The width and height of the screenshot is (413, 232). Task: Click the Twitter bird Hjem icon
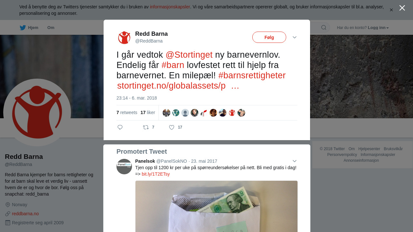[x=23, y=28]
